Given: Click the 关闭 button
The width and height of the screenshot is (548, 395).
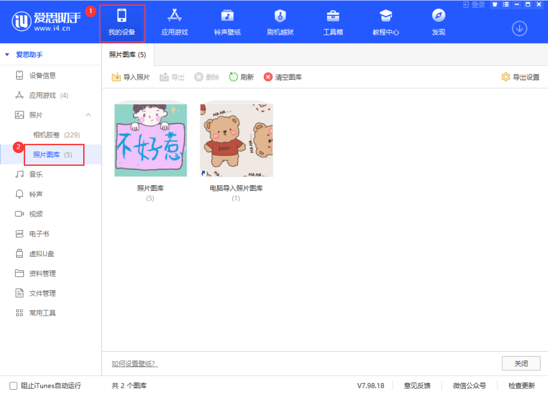Looking at the screenshot, I should click(521, 363).
